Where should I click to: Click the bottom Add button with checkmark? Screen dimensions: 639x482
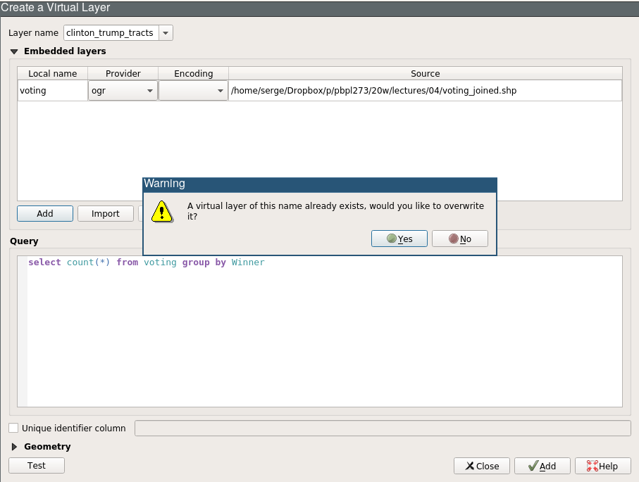coord(542,466)
